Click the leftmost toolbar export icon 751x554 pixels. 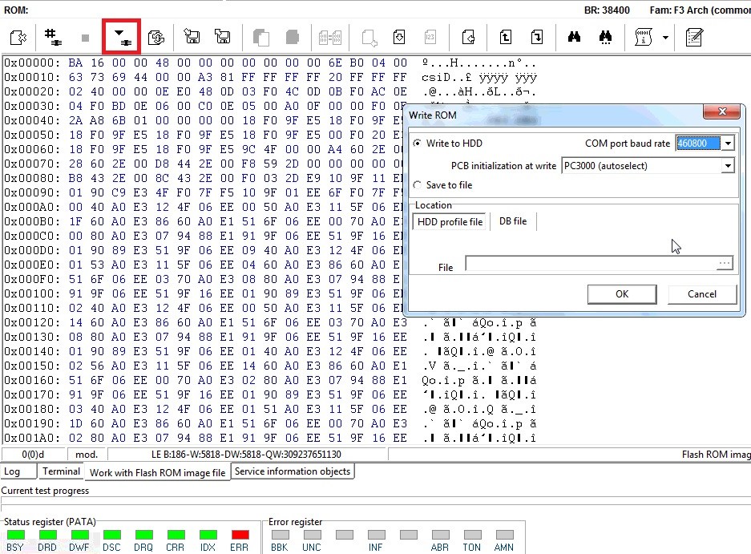(x=19, y=37)
